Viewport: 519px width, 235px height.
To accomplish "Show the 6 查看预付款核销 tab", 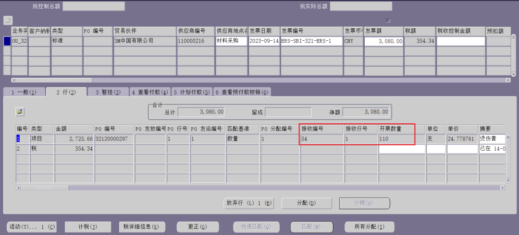I will point(242,92).
